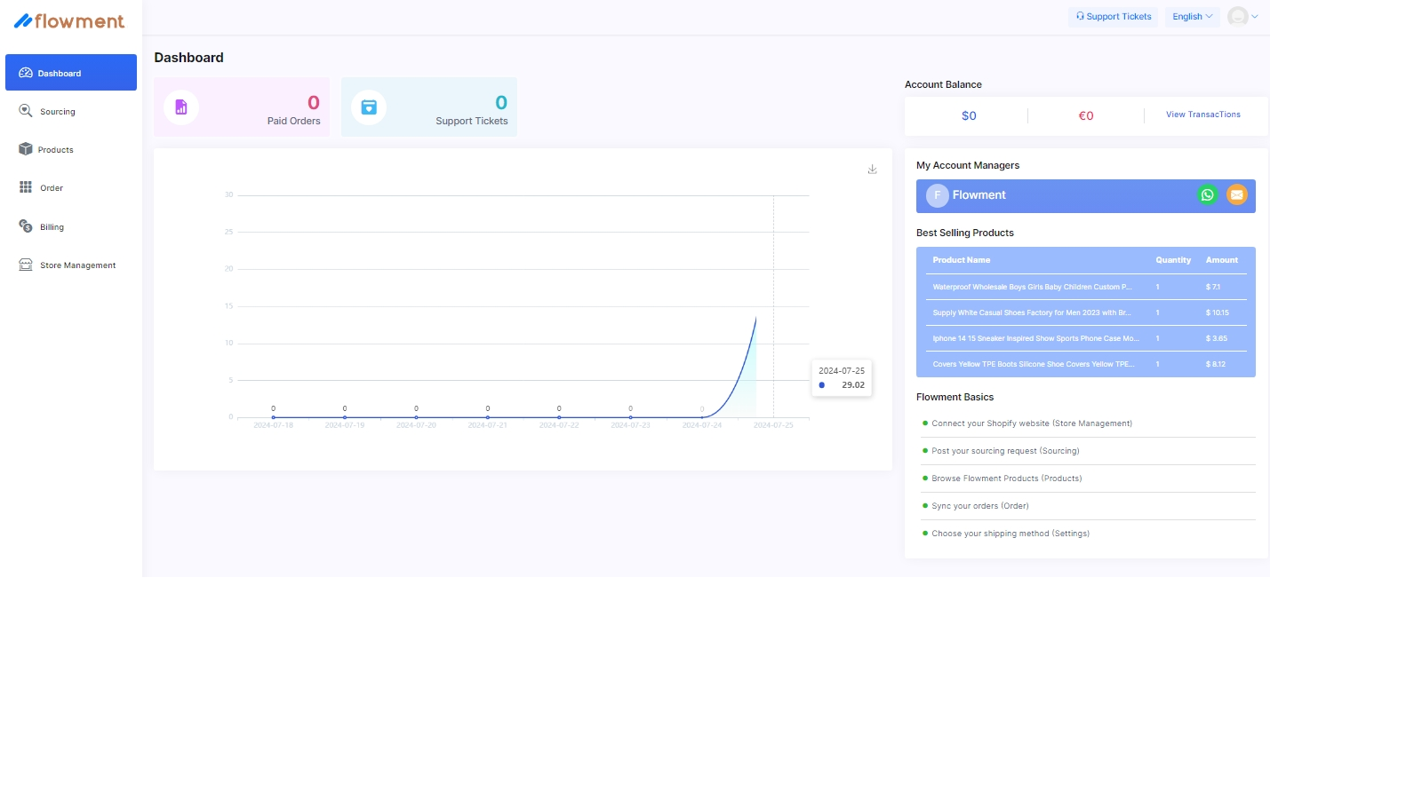
Task: Open the Sourcing section
Action: (71, 112)
